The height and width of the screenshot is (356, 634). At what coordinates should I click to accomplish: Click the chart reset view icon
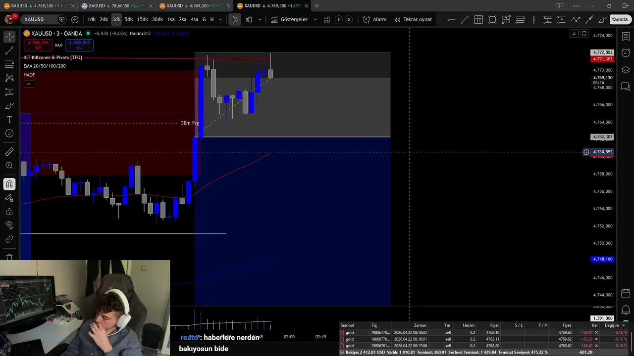[584, 34]
